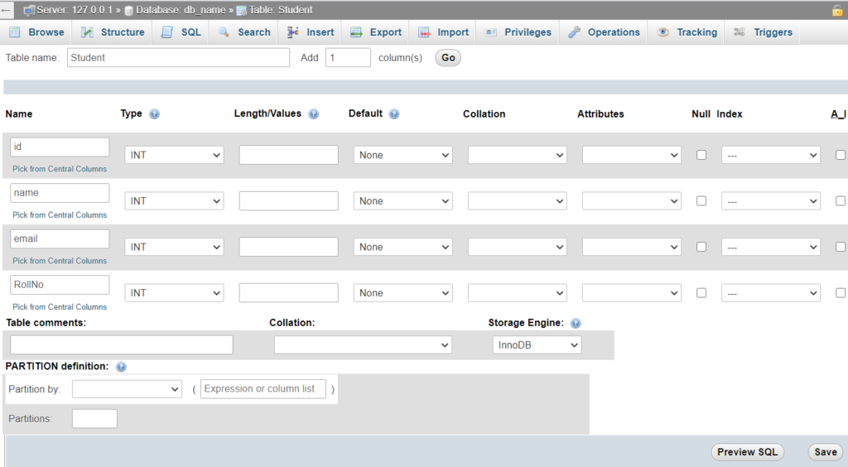Click the Import tab icon
The width and height of the screenshot is (848, 467).
[x=424, y=32]
